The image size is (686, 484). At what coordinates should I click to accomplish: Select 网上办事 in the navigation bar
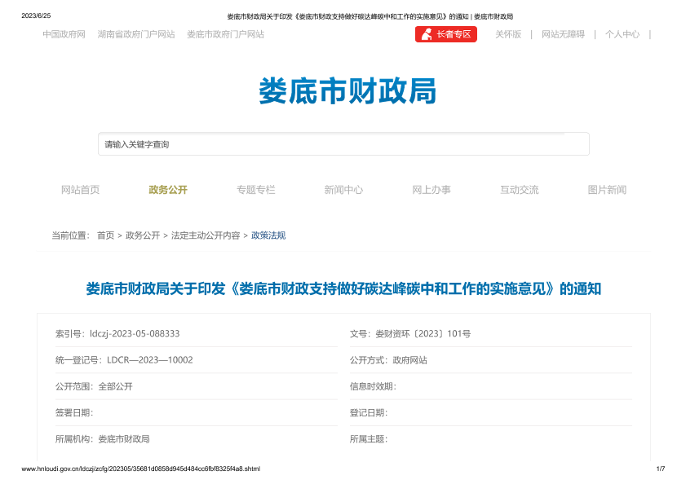coord(432,190)
